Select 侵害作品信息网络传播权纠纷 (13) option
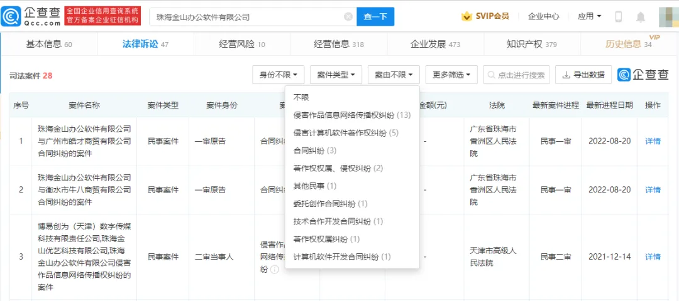This screenshot has height=301, width=679. click(x=352, y=115)
